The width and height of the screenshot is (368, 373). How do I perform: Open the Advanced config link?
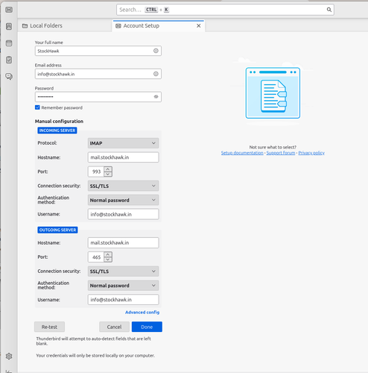[x=142, y=313]
